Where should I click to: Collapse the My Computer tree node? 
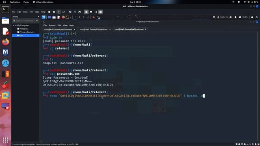(13, 25)
